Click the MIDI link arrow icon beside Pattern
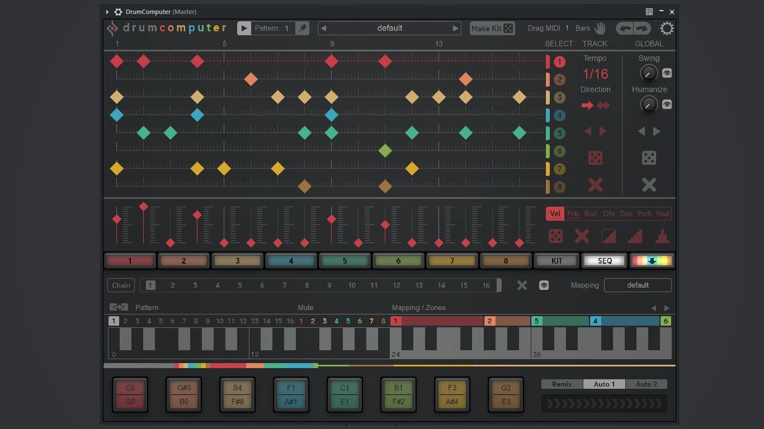 tap(119, 307)
